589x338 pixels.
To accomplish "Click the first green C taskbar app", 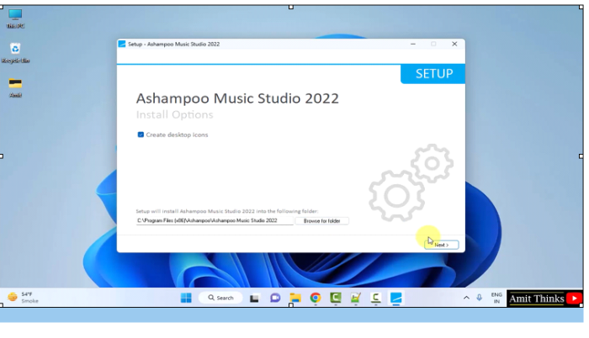I will [336, 298].
